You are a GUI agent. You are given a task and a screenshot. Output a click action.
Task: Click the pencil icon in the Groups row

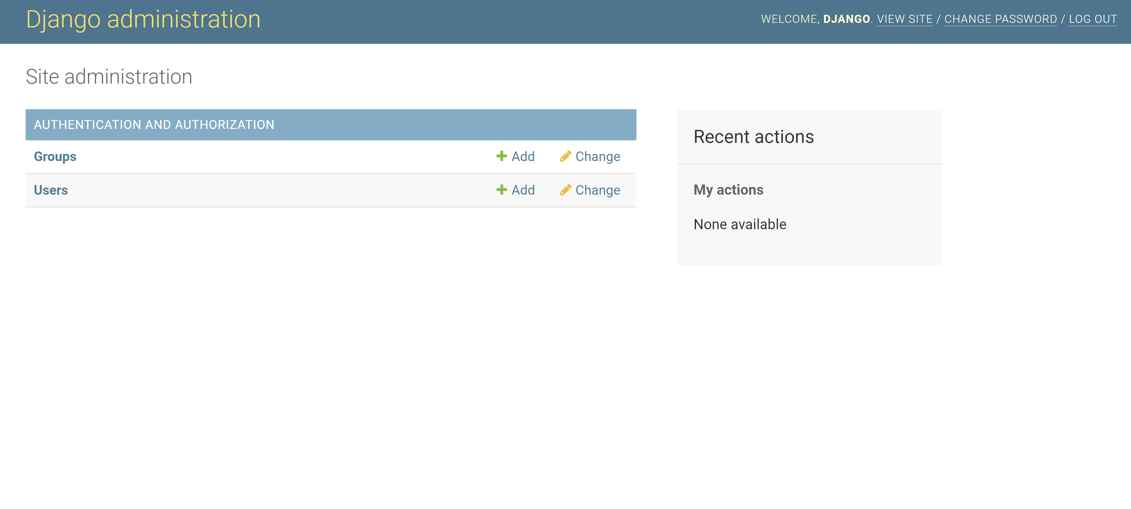click(x=565, y=156)
